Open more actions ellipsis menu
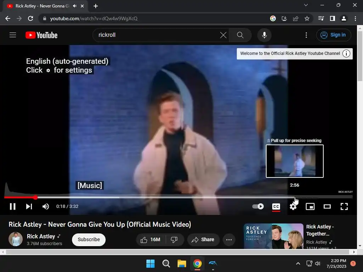 [229, 240]
